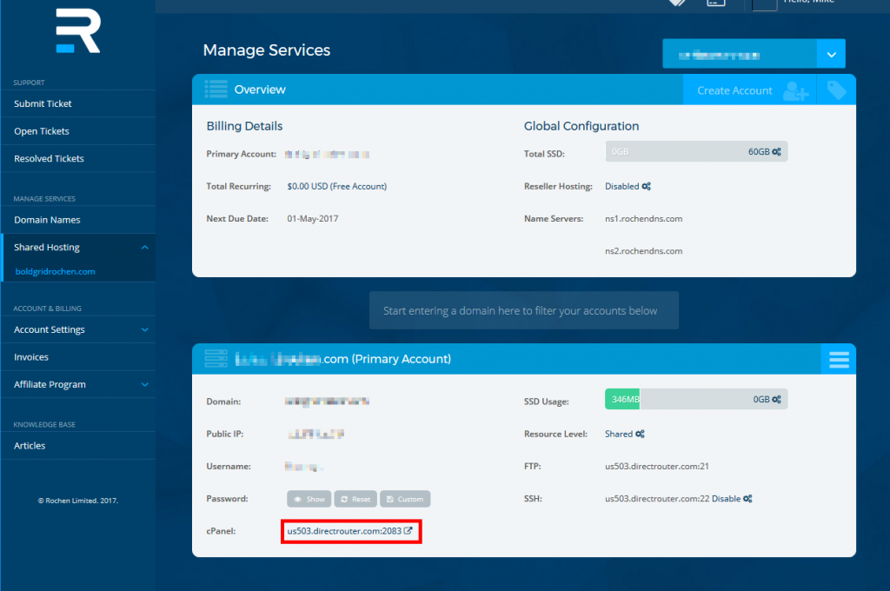Click SSD Usage gear icon
The height and width of the screenshot is (591, 890).
776,400
